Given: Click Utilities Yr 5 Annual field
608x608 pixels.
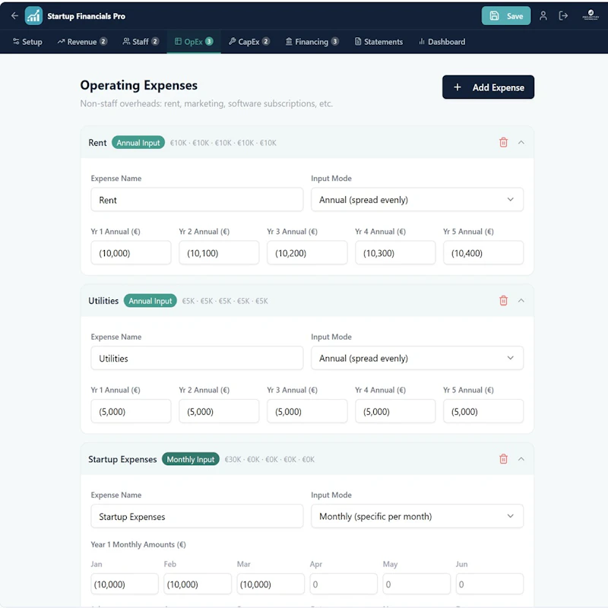Looking at the screenshot, I should [483, 411].
